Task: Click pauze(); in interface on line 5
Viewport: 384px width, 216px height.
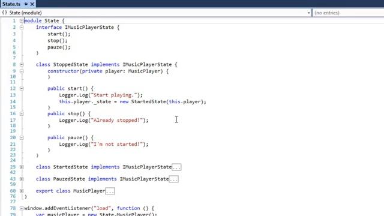Action: click(59, 47)
